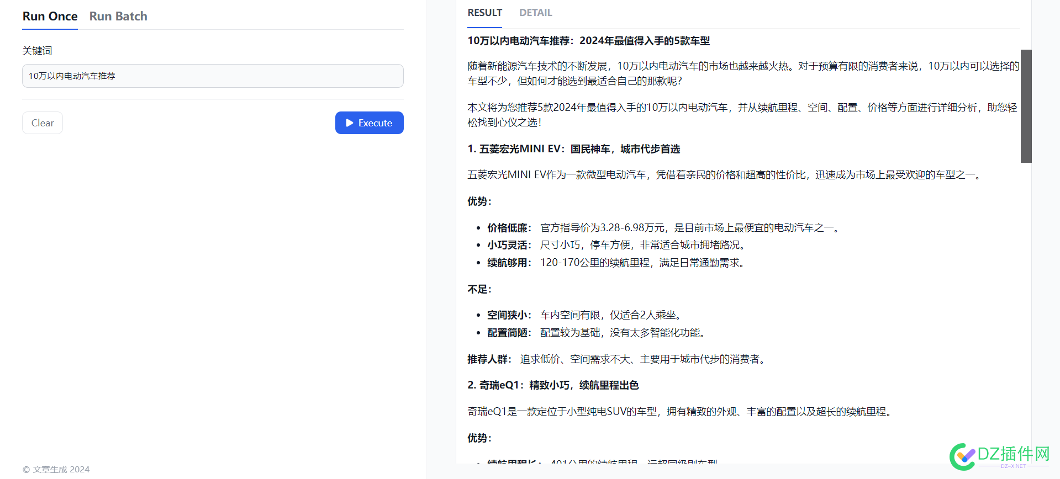Click the first 优势 subheading under 五菱宏光
Viewport: 1060px width, 479px height.
pyautogui.click(x=479, y=201)
